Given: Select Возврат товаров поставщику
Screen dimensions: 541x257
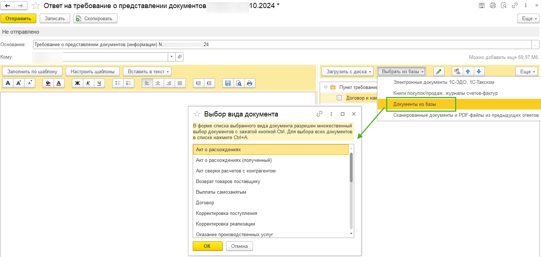Looking at the screenshot, I should (270, 182).
